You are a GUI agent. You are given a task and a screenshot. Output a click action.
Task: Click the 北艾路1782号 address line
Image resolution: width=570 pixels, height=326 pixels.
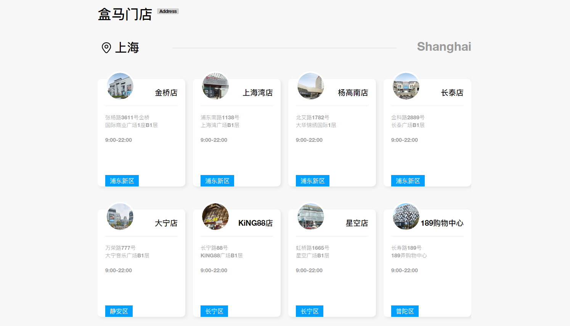coord(313,117)
